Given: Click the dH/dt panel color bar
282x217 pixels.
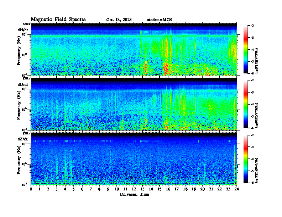Looking at the screenshot, I should coord(245,49).
